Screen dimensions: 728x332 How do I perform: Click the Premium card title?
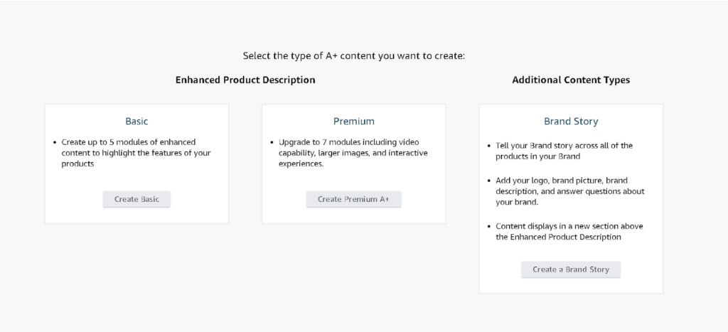[x=353, y=122]
